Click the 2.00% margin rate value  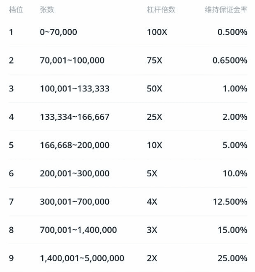tap(235, 117)
